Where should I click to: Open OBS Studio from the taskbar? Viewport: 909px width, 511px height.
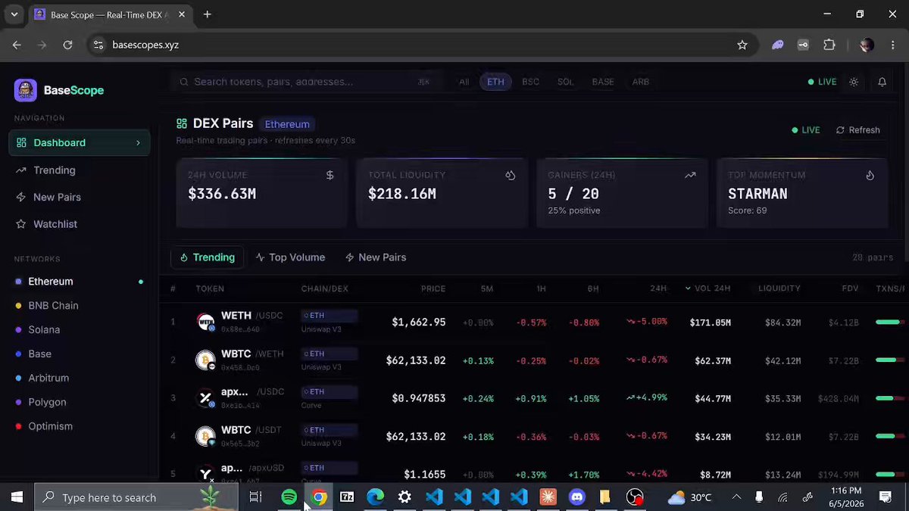click(x=635, y=497)
